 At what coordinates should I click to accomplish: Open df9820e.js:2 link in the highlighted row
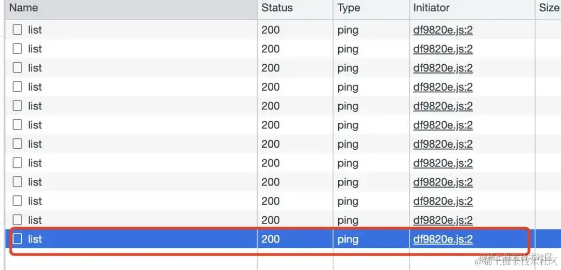443,239
